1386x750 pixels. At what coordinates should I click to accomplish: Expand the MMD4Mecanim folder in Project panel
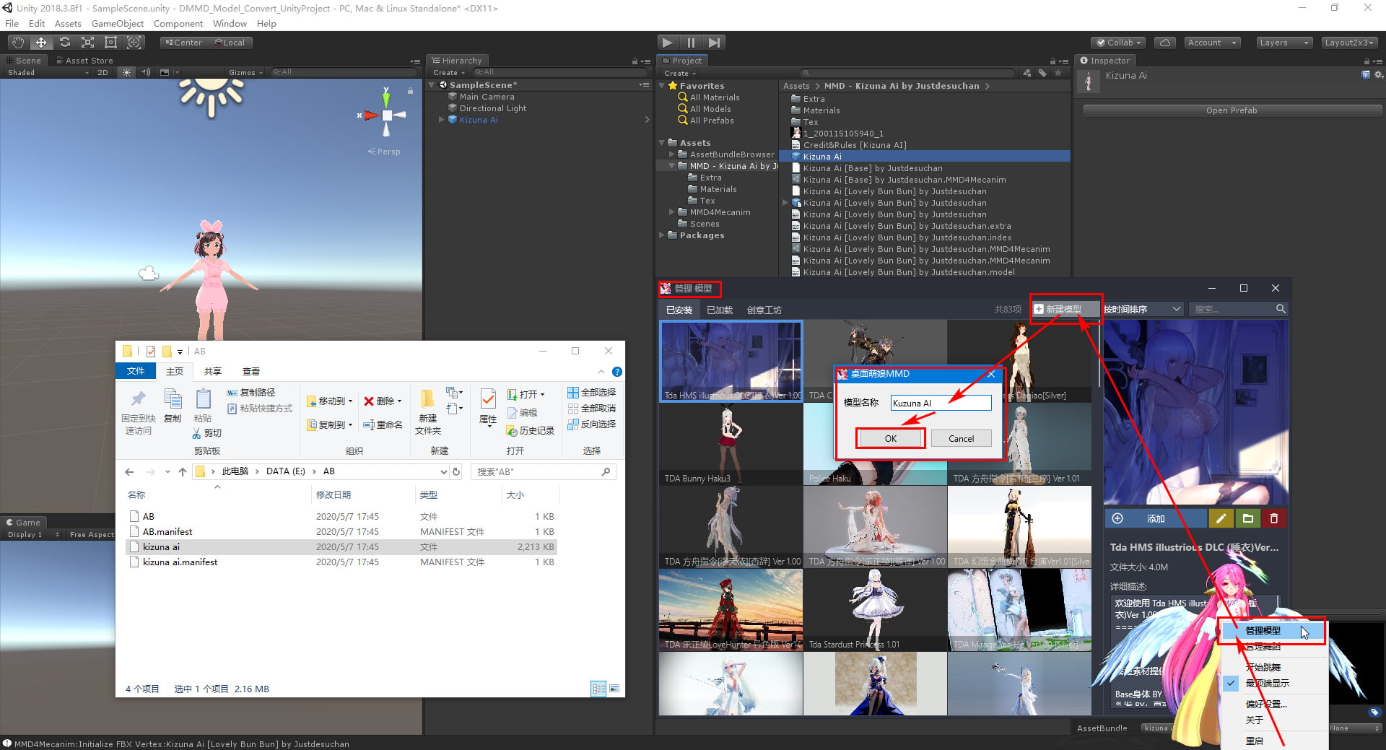[671, 212]
